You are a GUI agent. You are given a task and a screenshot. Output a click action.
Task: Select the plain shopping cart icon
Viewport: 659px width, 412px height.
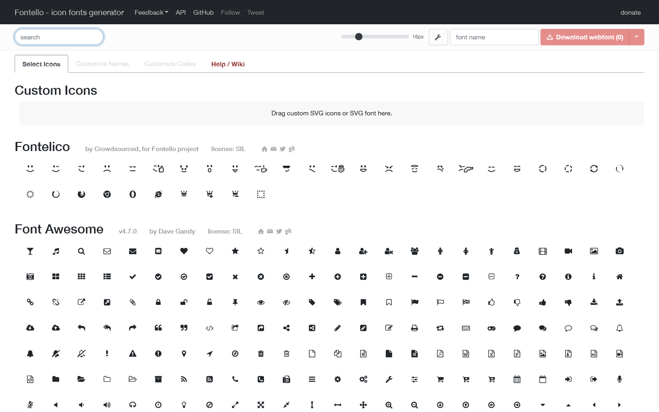(x=440, y=379)
